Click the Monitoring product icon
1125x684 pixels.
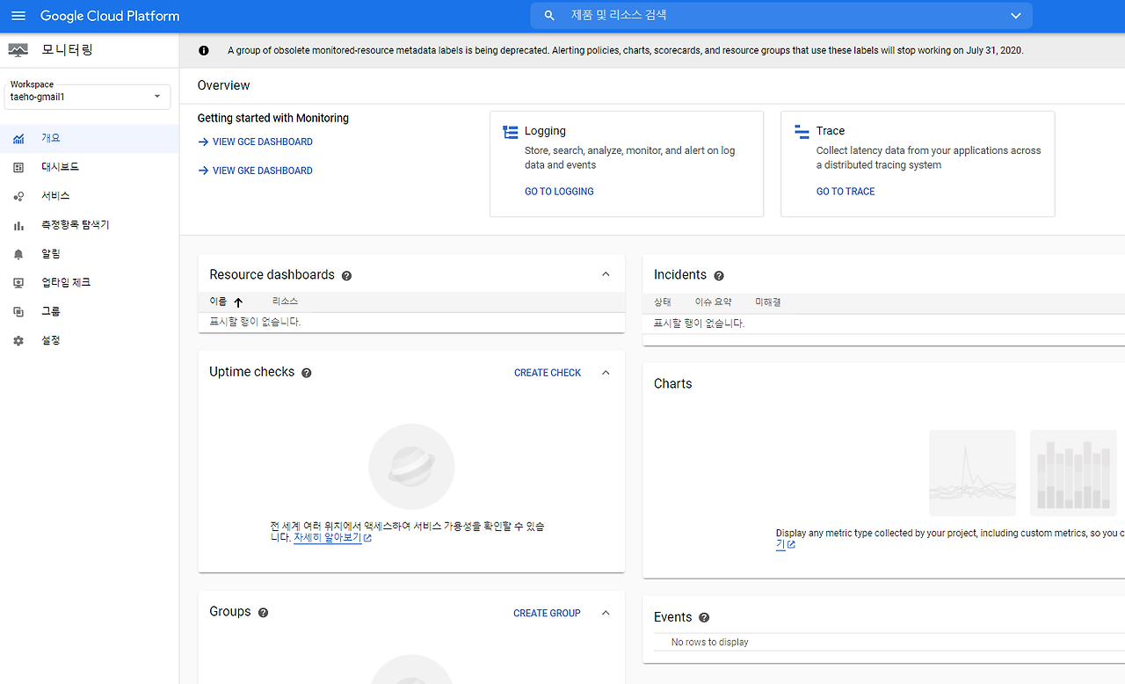click(x=18, y=50)
